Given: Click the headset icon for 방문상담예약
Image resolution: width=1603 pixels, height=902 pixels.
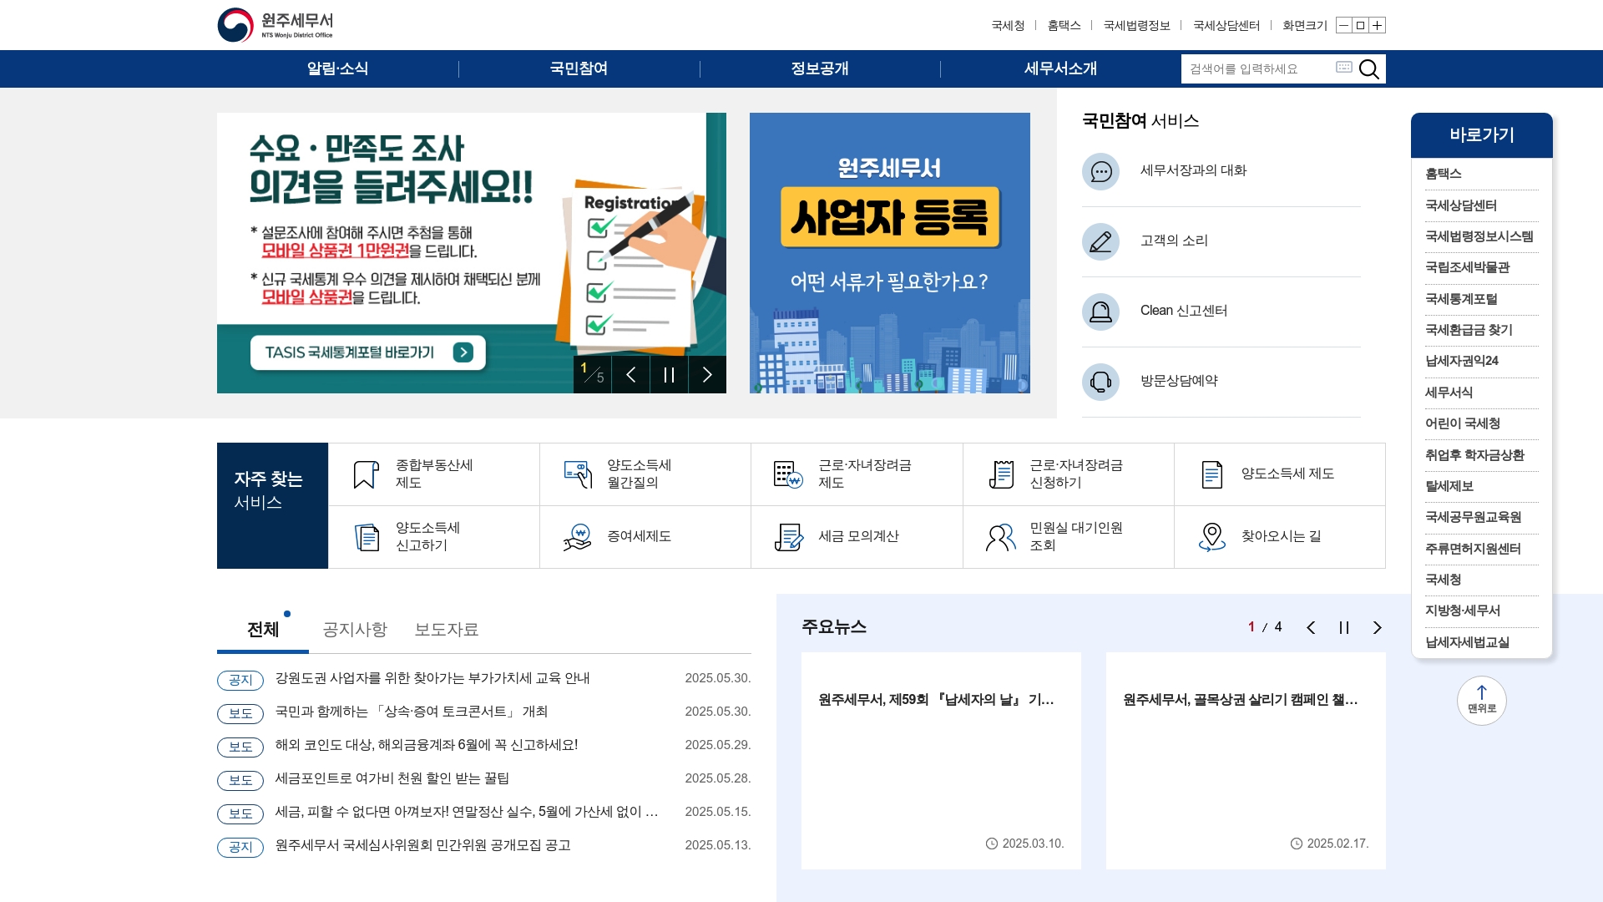Looking at the screenshot, I should point(1100,382).
